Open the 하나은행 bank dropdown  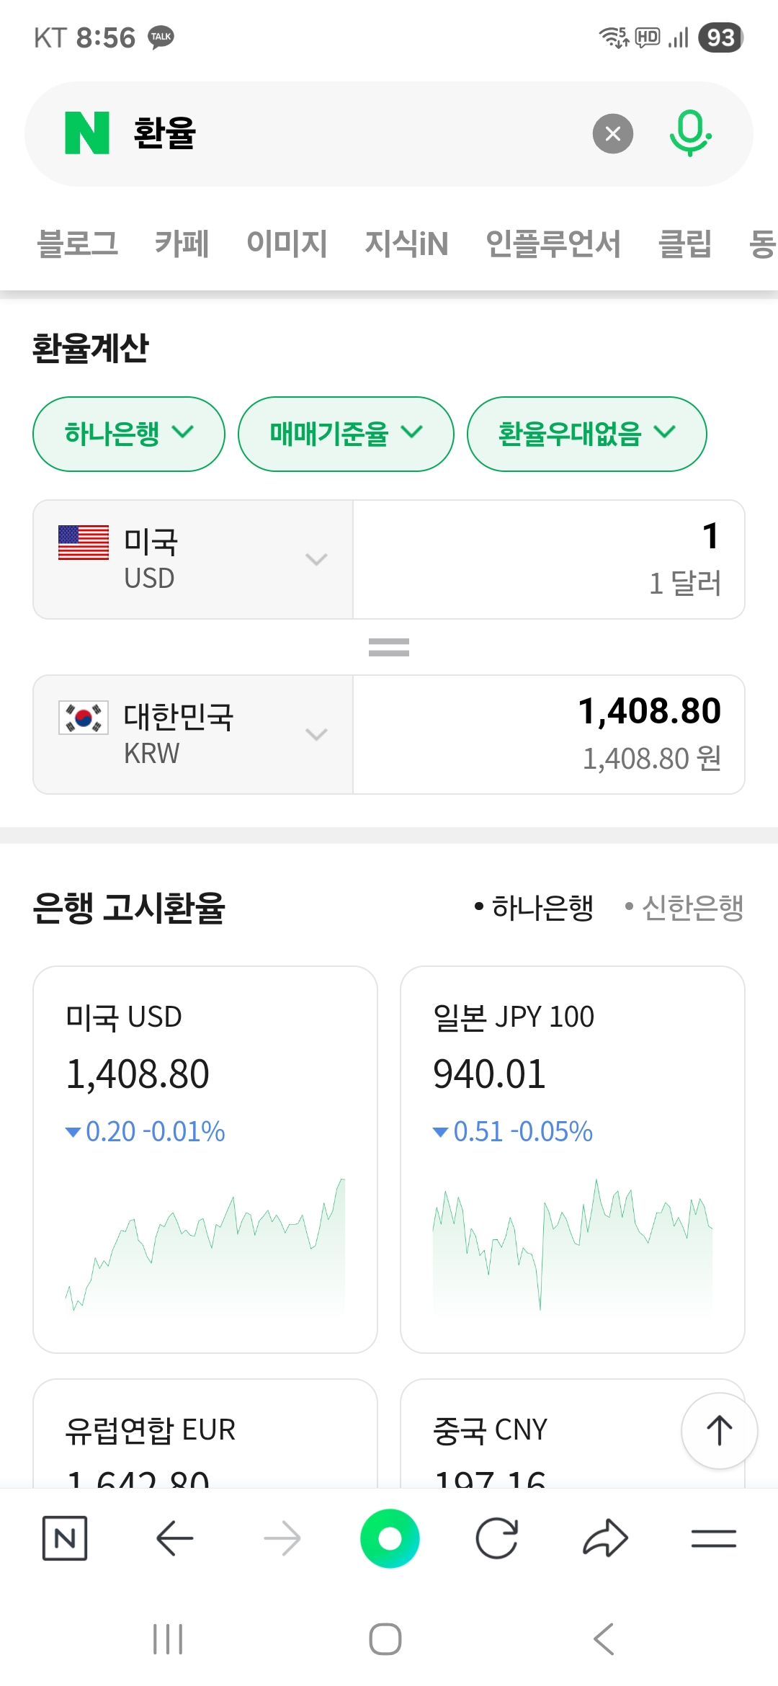point(129,434)
